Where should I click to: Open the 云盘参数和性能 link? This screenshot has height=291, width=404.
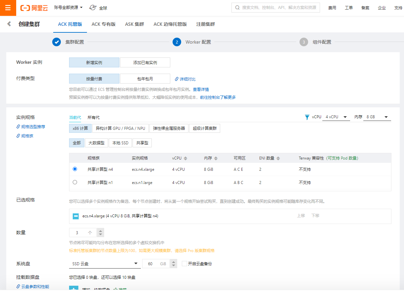click(x=35, y=286)
